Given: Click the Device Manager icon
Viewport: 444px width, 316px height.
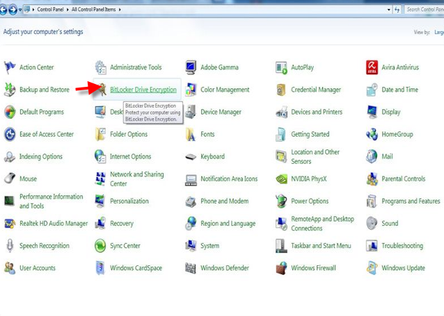Looking at the screenshot, I should [191, 112].
